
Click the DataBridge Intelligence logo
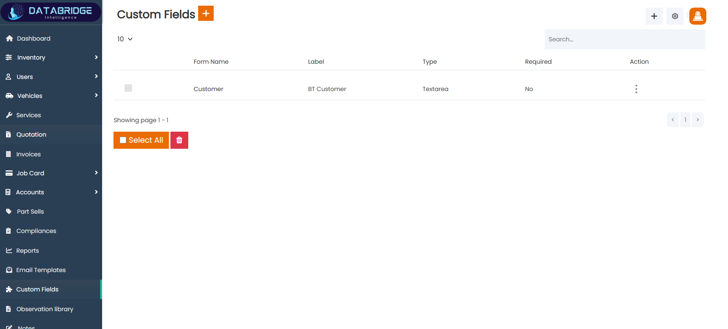pos(51,12)
